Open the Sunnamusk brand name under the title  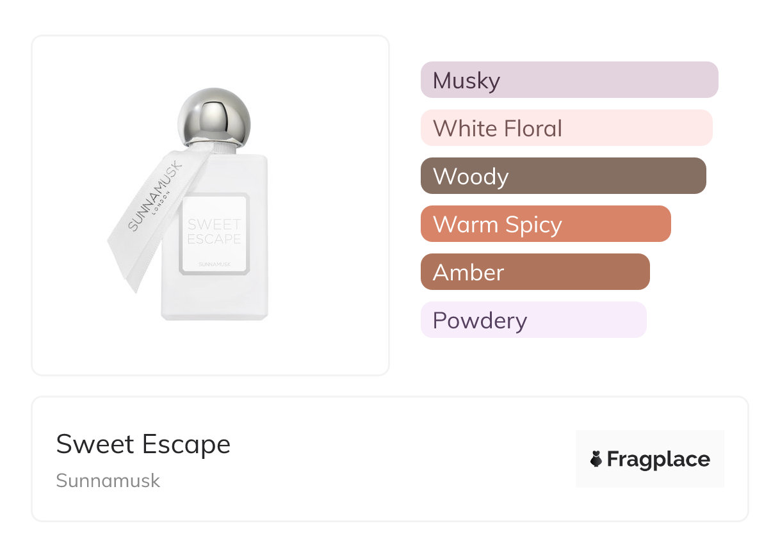pyautogui.click(x=108, y=481)
